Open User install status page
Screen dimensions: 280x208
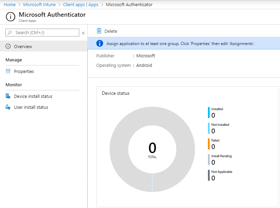[x=31, y=107]
